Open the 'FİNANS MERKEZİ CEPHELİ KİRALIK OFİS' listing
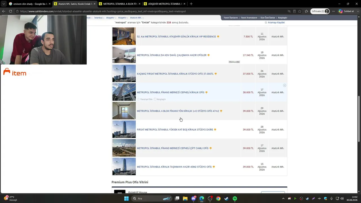 [171, 92]
